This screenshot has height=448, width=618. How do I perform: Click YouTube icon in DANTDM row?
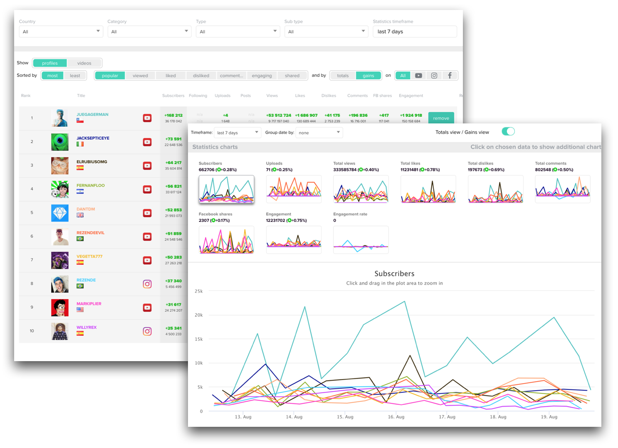click(x=147, y=213)
